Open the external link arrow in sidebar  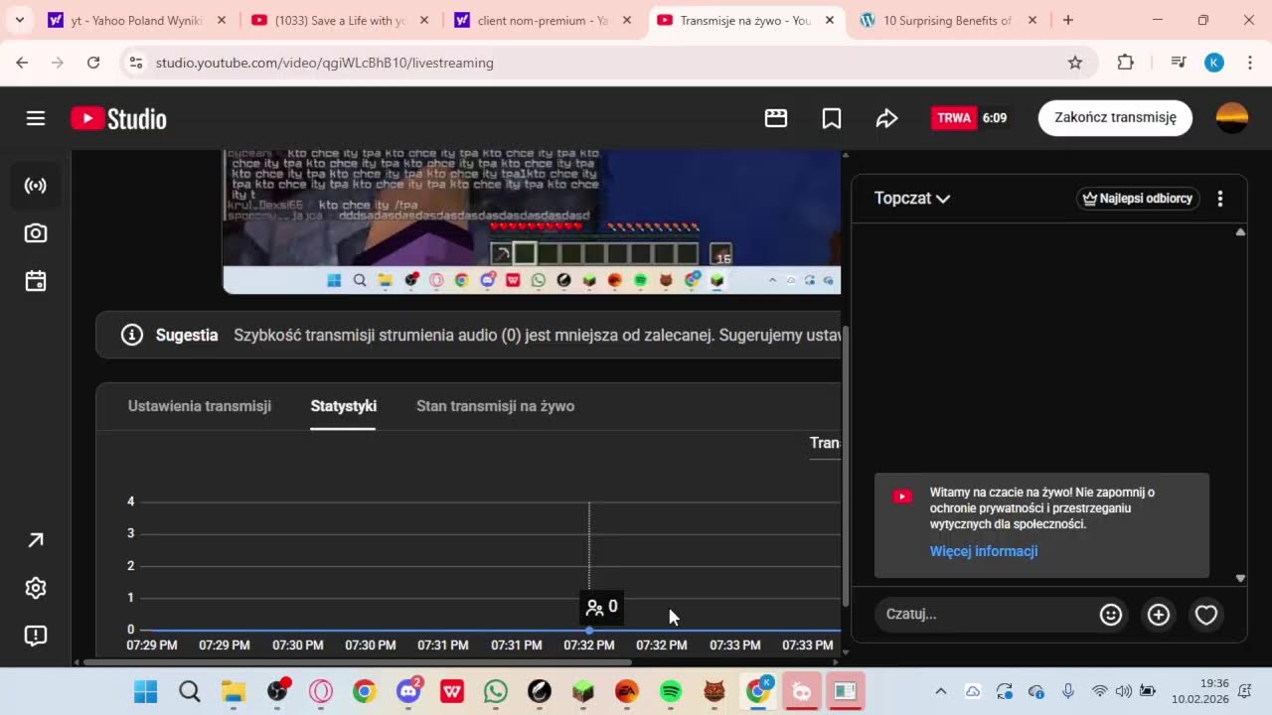[36, 540]
